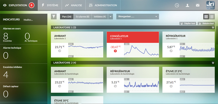Go to the Administration tab

(x=103, y=5)
